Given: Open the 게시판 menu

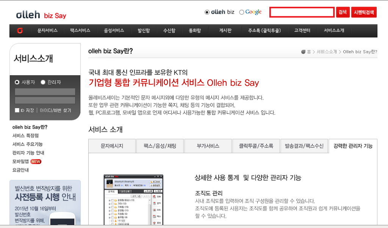Looking at the screenshot, I should pyautogui.click(x=225, y=30).
